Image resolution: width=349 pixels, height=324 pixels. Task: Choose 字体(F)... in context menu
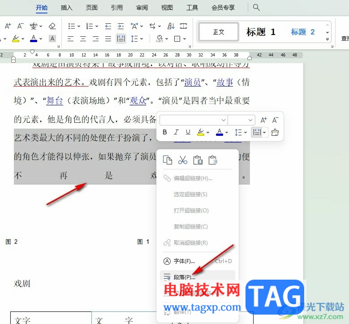click(x=198, y=261)
